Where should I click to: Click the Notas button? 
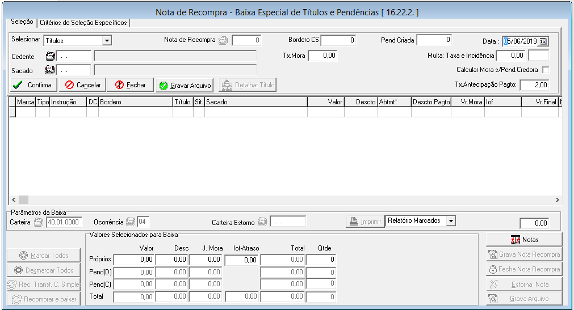click(x=524, y=239)
